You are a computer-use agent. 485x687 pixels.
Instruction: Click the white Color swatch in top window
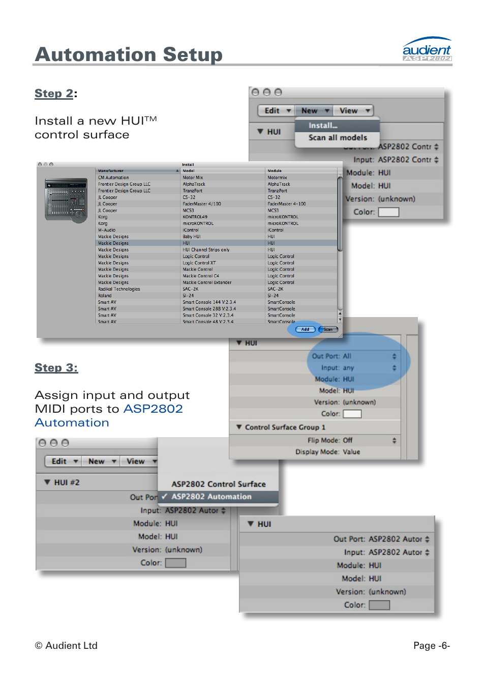(x=388, y=212)
